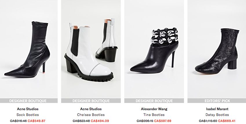Select the Chelsea Booties product name
Viewport: 246px width, 124px height.
pyautogui.click(x=91, y=115)
